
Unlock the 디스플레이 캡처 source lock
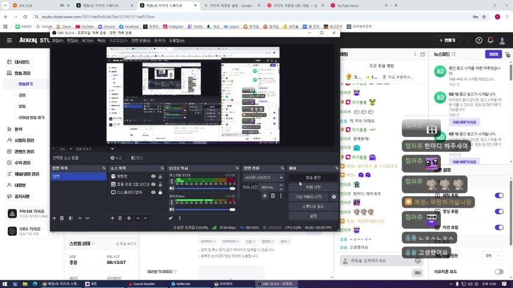pos(160,192)
